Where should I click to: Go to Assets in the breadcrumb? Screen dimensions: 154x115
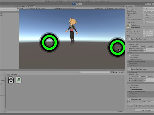click(8, 74)
